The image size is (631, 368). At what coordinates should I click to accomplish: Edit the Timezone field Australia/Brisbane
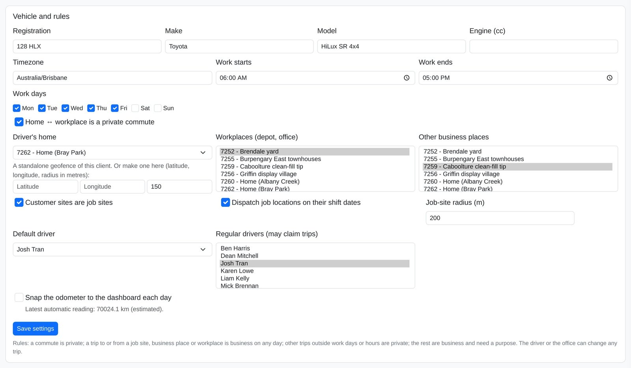(x=112, y=78)
